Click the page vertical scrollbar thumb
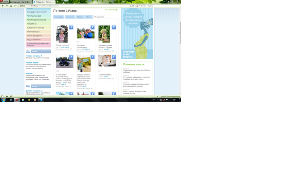Screen dimensions: 298x188 click(x=180, y=32)
